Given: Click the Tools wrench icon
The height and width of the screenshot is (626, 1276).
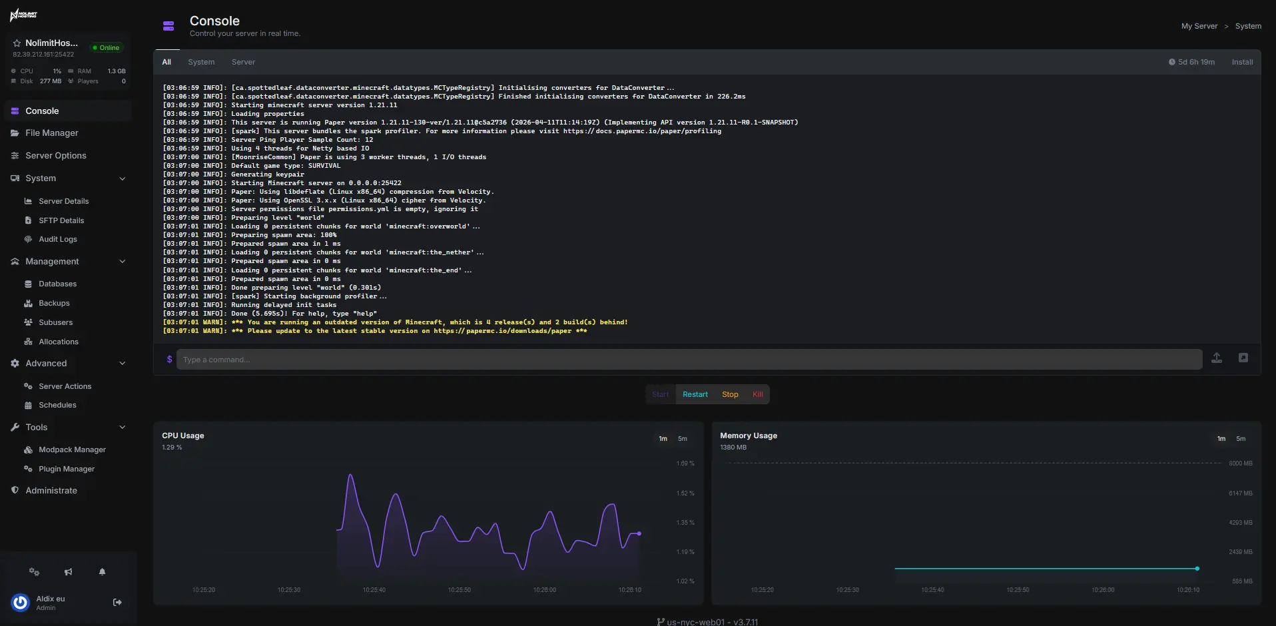Looking at the screenshot, I should point(15,428).
